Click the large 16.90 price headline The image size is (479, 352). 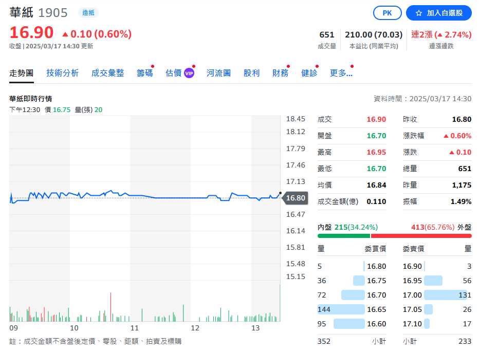click(31, 32)
